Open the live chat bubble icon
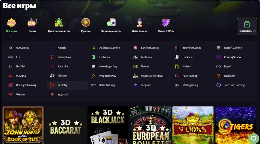Screen dimensions: 260x144 click(254, 138)
